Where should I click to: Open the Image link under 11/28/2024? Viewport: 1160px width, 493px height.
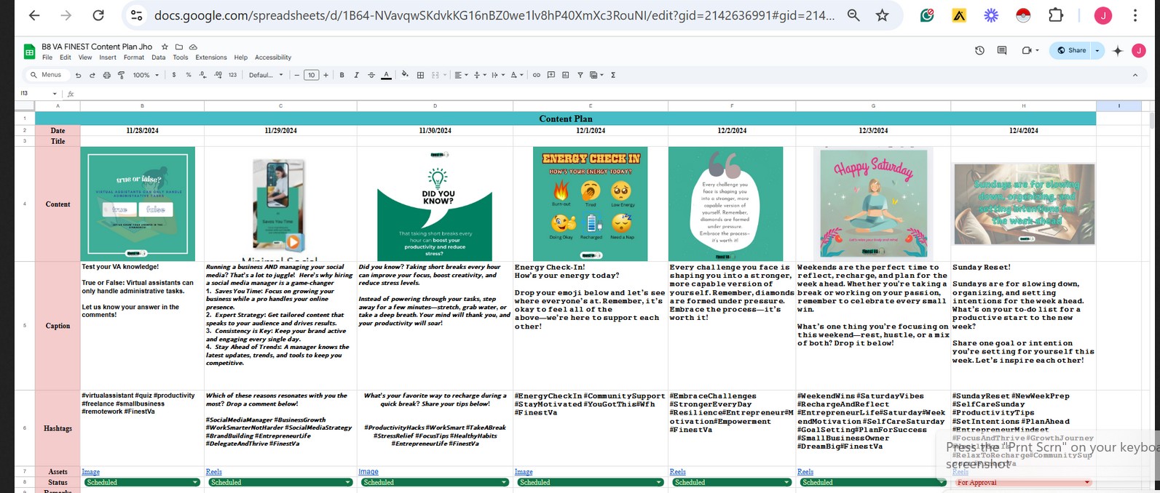[x=90, y=472]
